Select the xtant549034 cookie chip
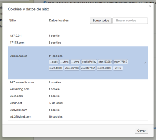The width and height of the screenshot is (156, 140). pyautogui.click(x=104, y=68)
